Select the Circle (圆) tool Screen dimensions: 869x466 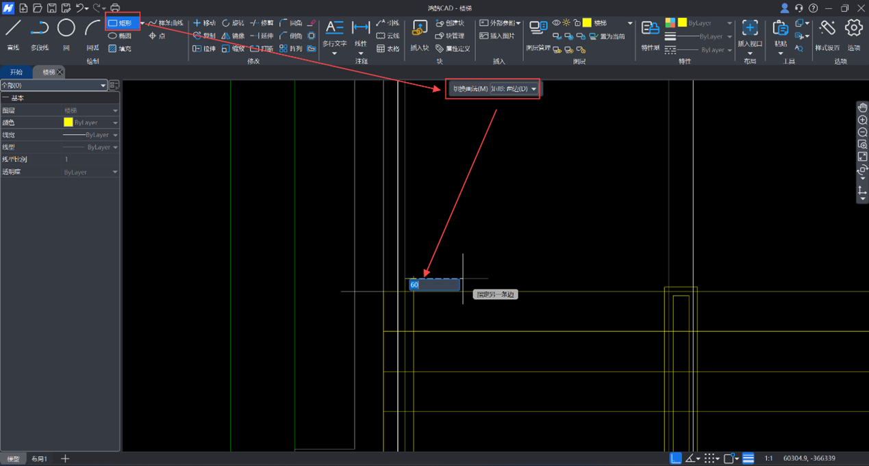(66, 29)
